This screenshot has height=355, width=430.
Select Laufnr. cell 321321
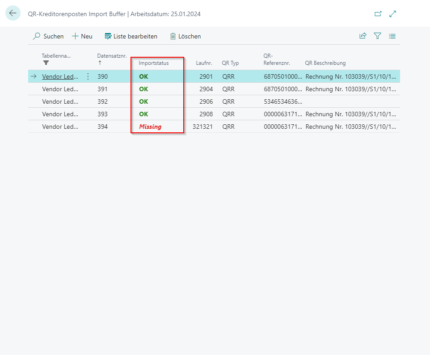202,127
